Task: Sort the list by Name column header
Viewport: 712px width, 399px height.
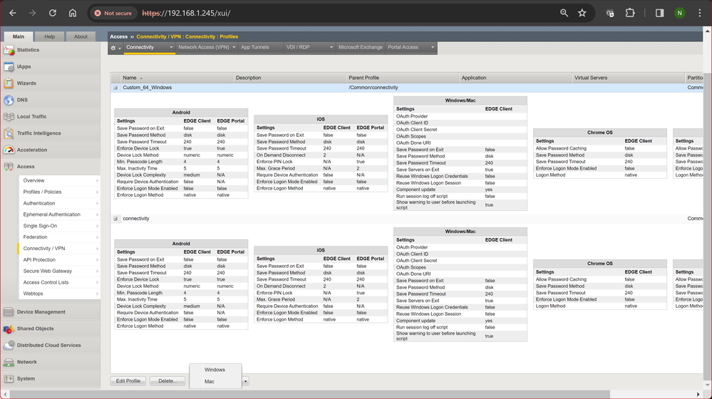Action: tap(130, 78)
